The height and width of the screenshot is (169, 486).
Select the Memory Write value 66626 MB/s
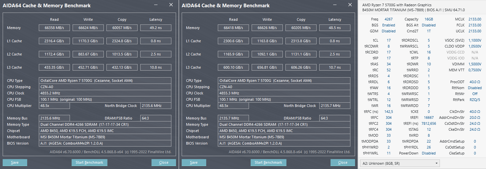(x=267, y=28)
